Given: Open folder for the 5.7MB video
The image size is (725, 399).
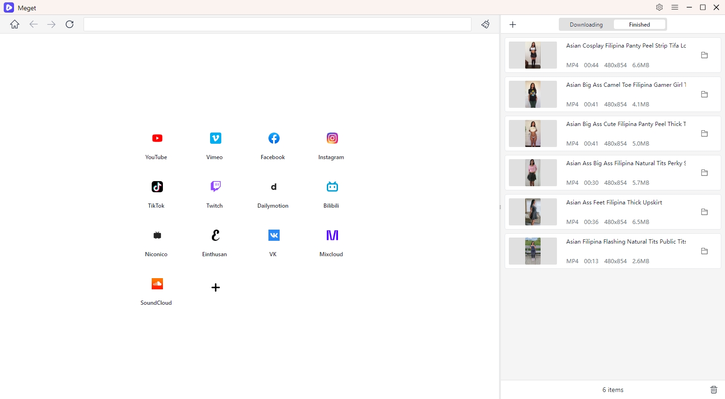Looking at the screenshot, I should [704, 173].
